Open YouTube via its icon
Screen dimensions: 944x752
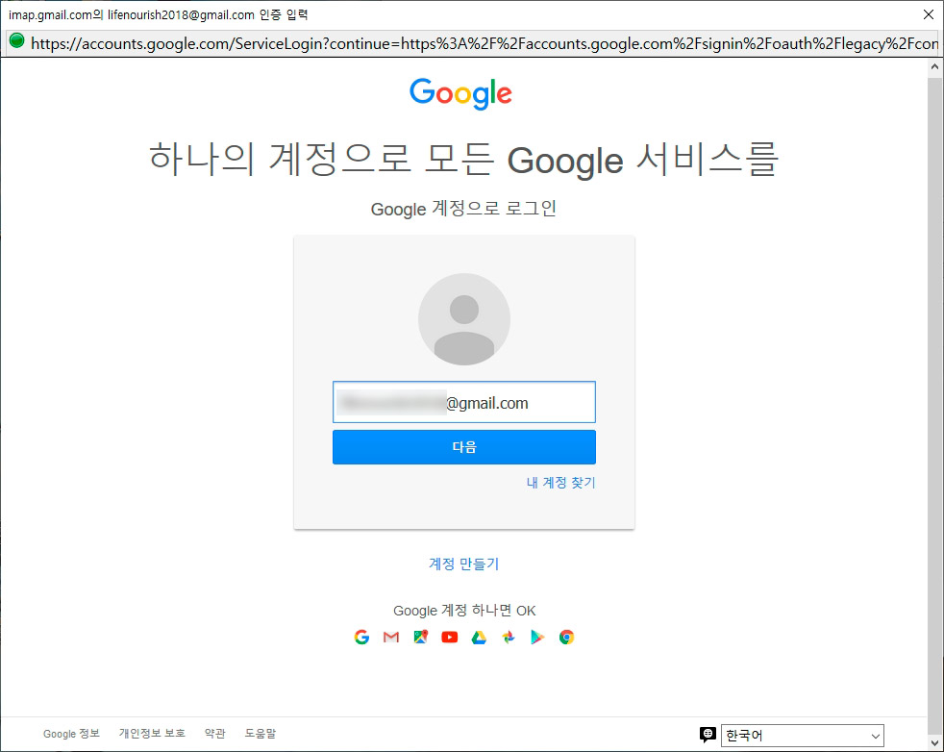click(x=449, y=637)
